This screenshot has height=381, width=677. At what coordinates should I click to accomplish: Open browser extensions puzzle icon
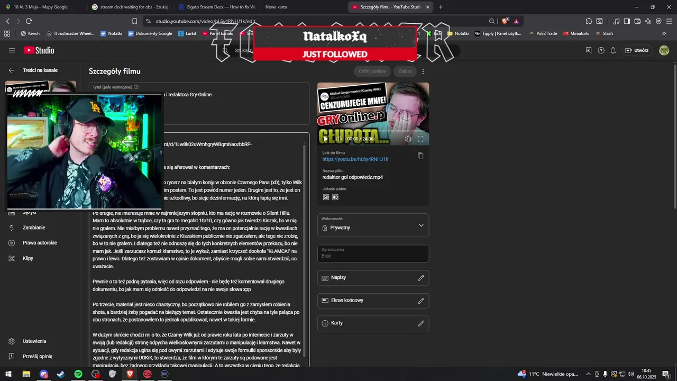point(589,21)
